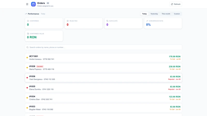This screenshot has width=207, height=116.
Task: Click the Conversion Rate 0% value
Action: 148,24
